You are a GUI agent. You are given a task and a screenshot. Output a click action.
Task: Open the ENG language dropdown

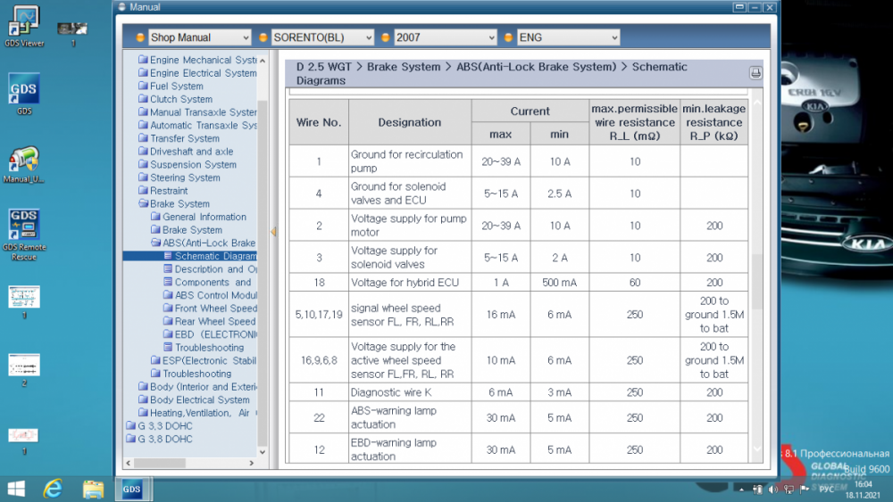pyautogui.click(x=568, y=37)
